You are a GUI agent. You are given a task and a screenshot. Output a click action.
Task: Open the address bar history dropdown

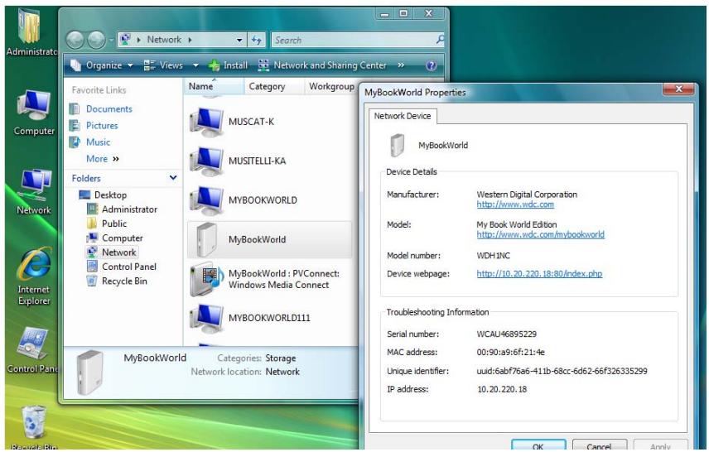[x=239, y=41]
